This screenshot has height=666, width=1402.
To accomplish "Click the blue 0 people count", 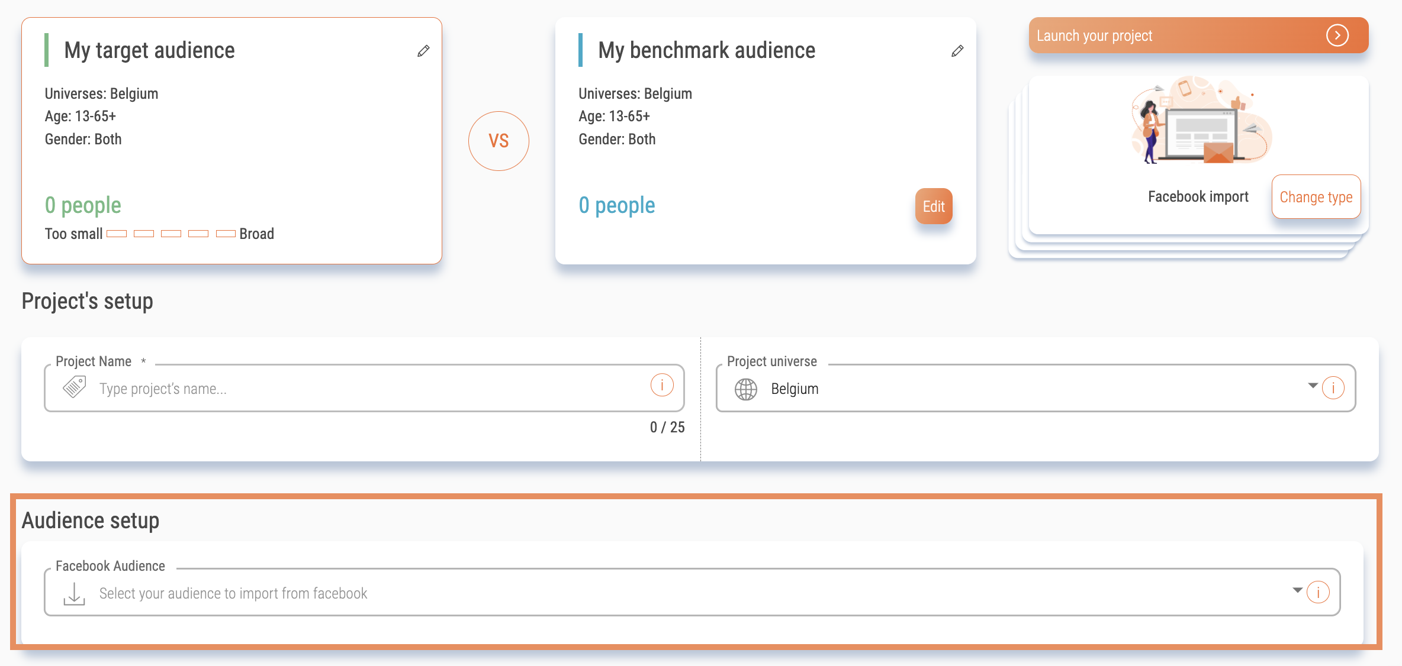I will 617,205.
